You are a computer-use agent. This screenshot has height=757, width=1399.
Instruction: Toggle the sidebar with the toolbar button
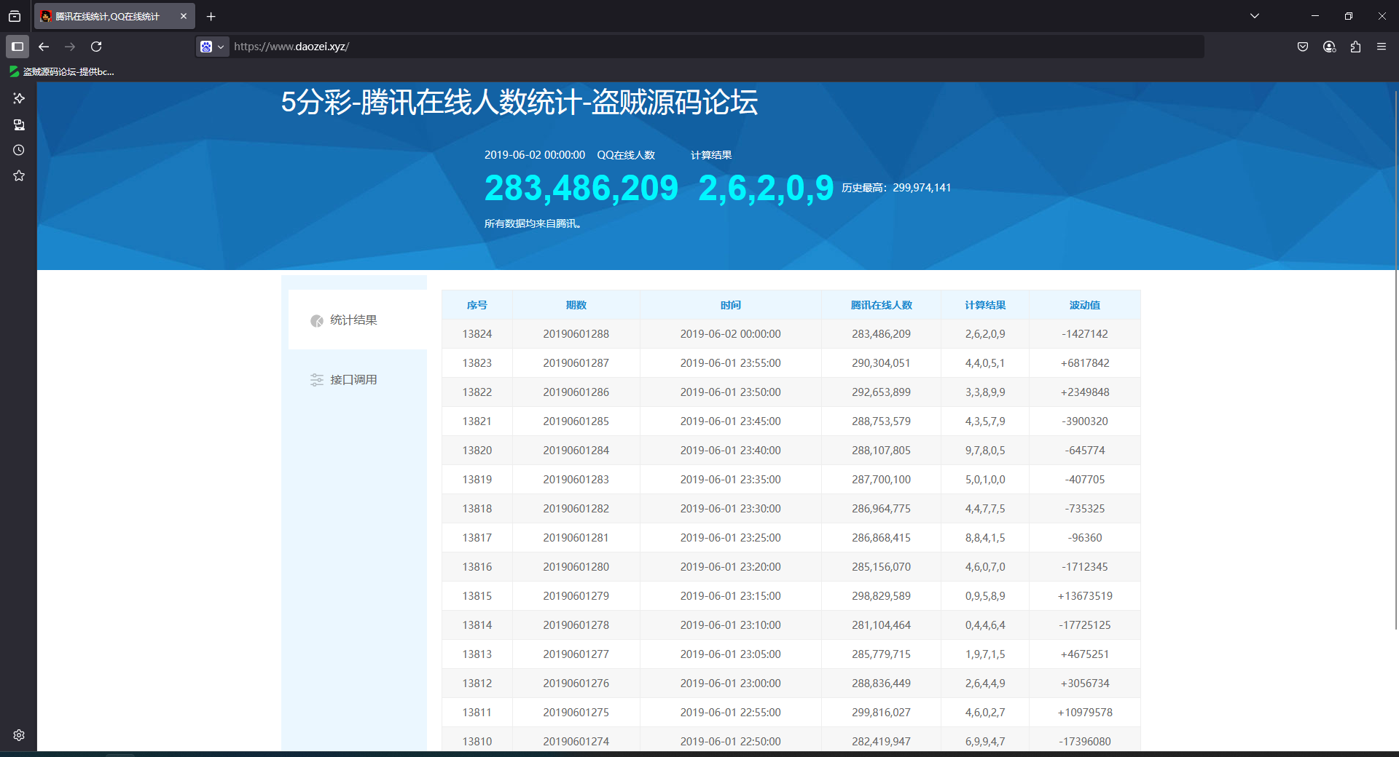17,47
